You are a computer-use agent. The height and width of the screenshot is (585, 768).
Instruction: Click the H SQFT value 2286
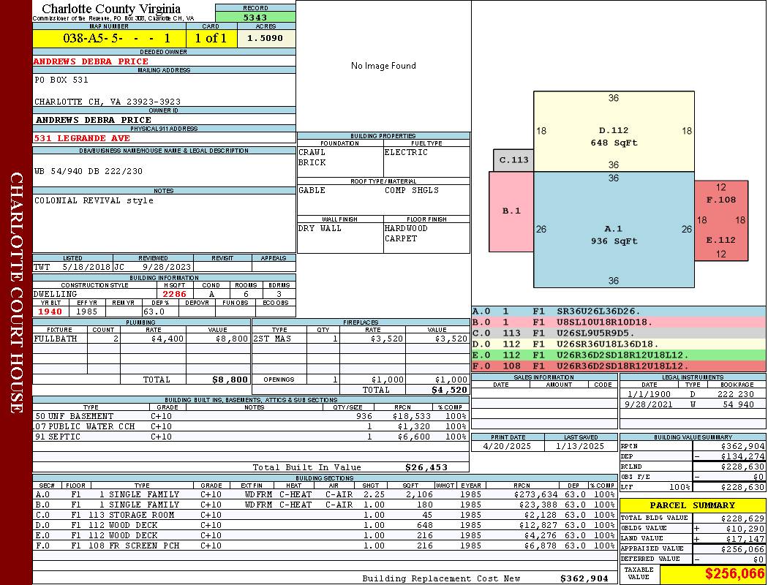coord(174,294)
